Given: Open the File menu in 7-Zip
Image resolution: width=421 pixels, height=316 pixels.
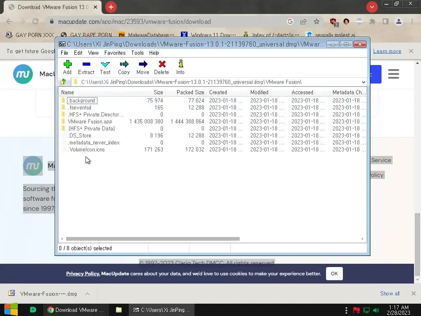Looking at the screenshot, I should (x=65, y=53).
